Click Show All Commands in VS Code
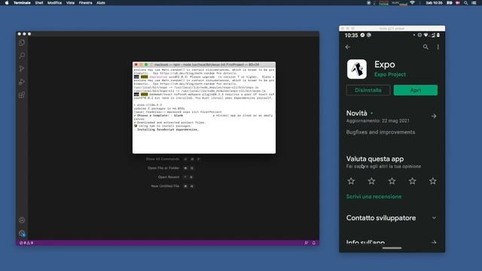 (163, 159)
